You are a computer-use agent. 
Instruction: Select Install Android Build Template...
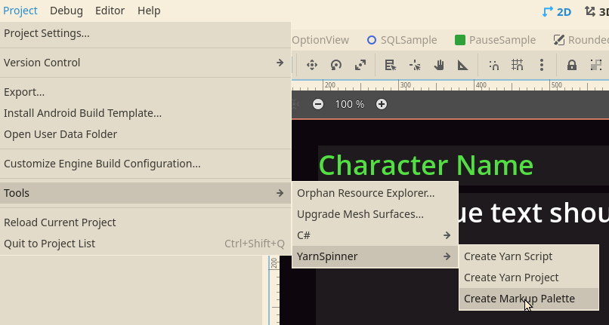[145, 113]
